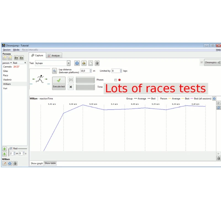Click the test info icon next to byLaps
The width and height of the screenshot is (221, 221).
[x=77, y=63]
